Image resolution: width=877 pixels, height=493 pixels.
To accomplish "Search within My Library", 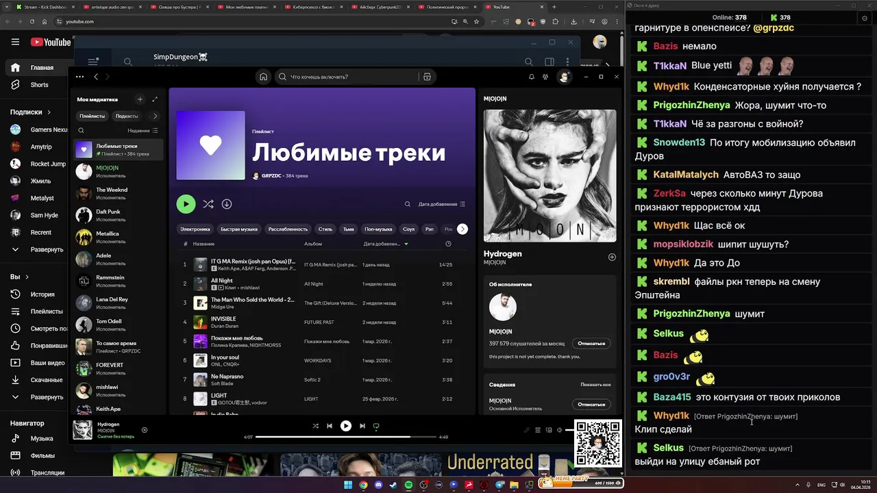I will [x=81, y=130].
